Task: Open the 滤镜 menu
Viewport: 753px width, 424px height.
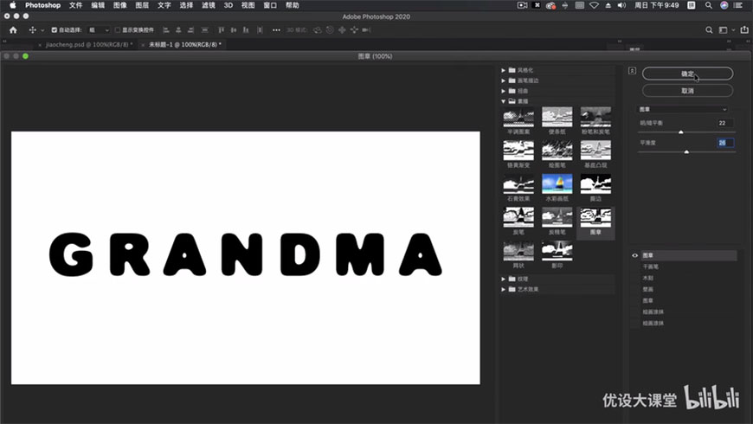Action: coord(208,5)
